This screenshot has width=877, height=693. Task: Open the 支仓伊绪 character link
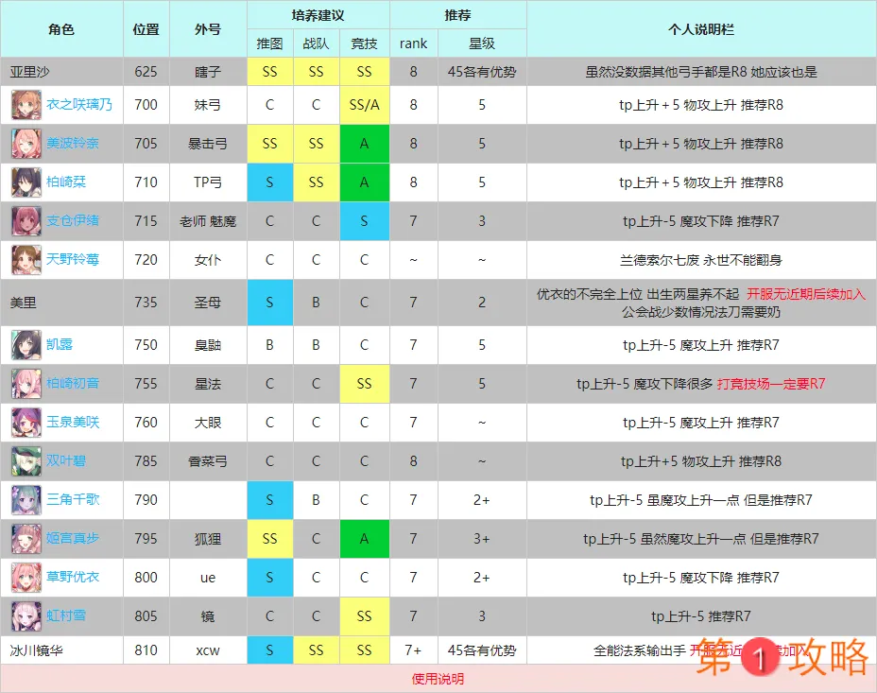(72, 220)
